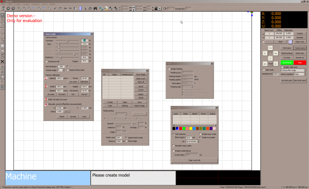309x189 pixels.
Task: Select the yellow layer color swatch
Action: point(190,129)
